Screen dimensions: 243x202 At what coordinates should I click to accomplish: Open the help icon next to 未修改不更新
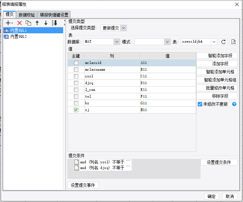234,104
